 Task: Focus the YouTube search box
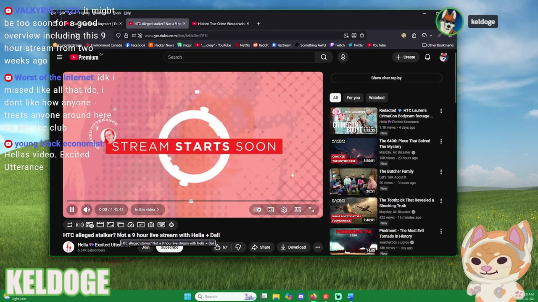pos(239,57)
